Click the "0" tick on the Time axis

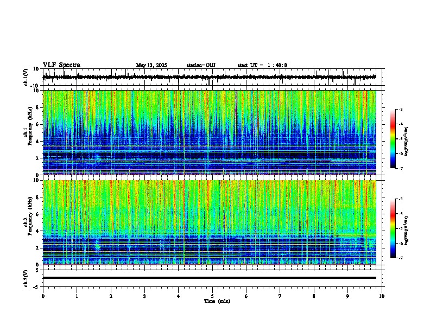43,296
